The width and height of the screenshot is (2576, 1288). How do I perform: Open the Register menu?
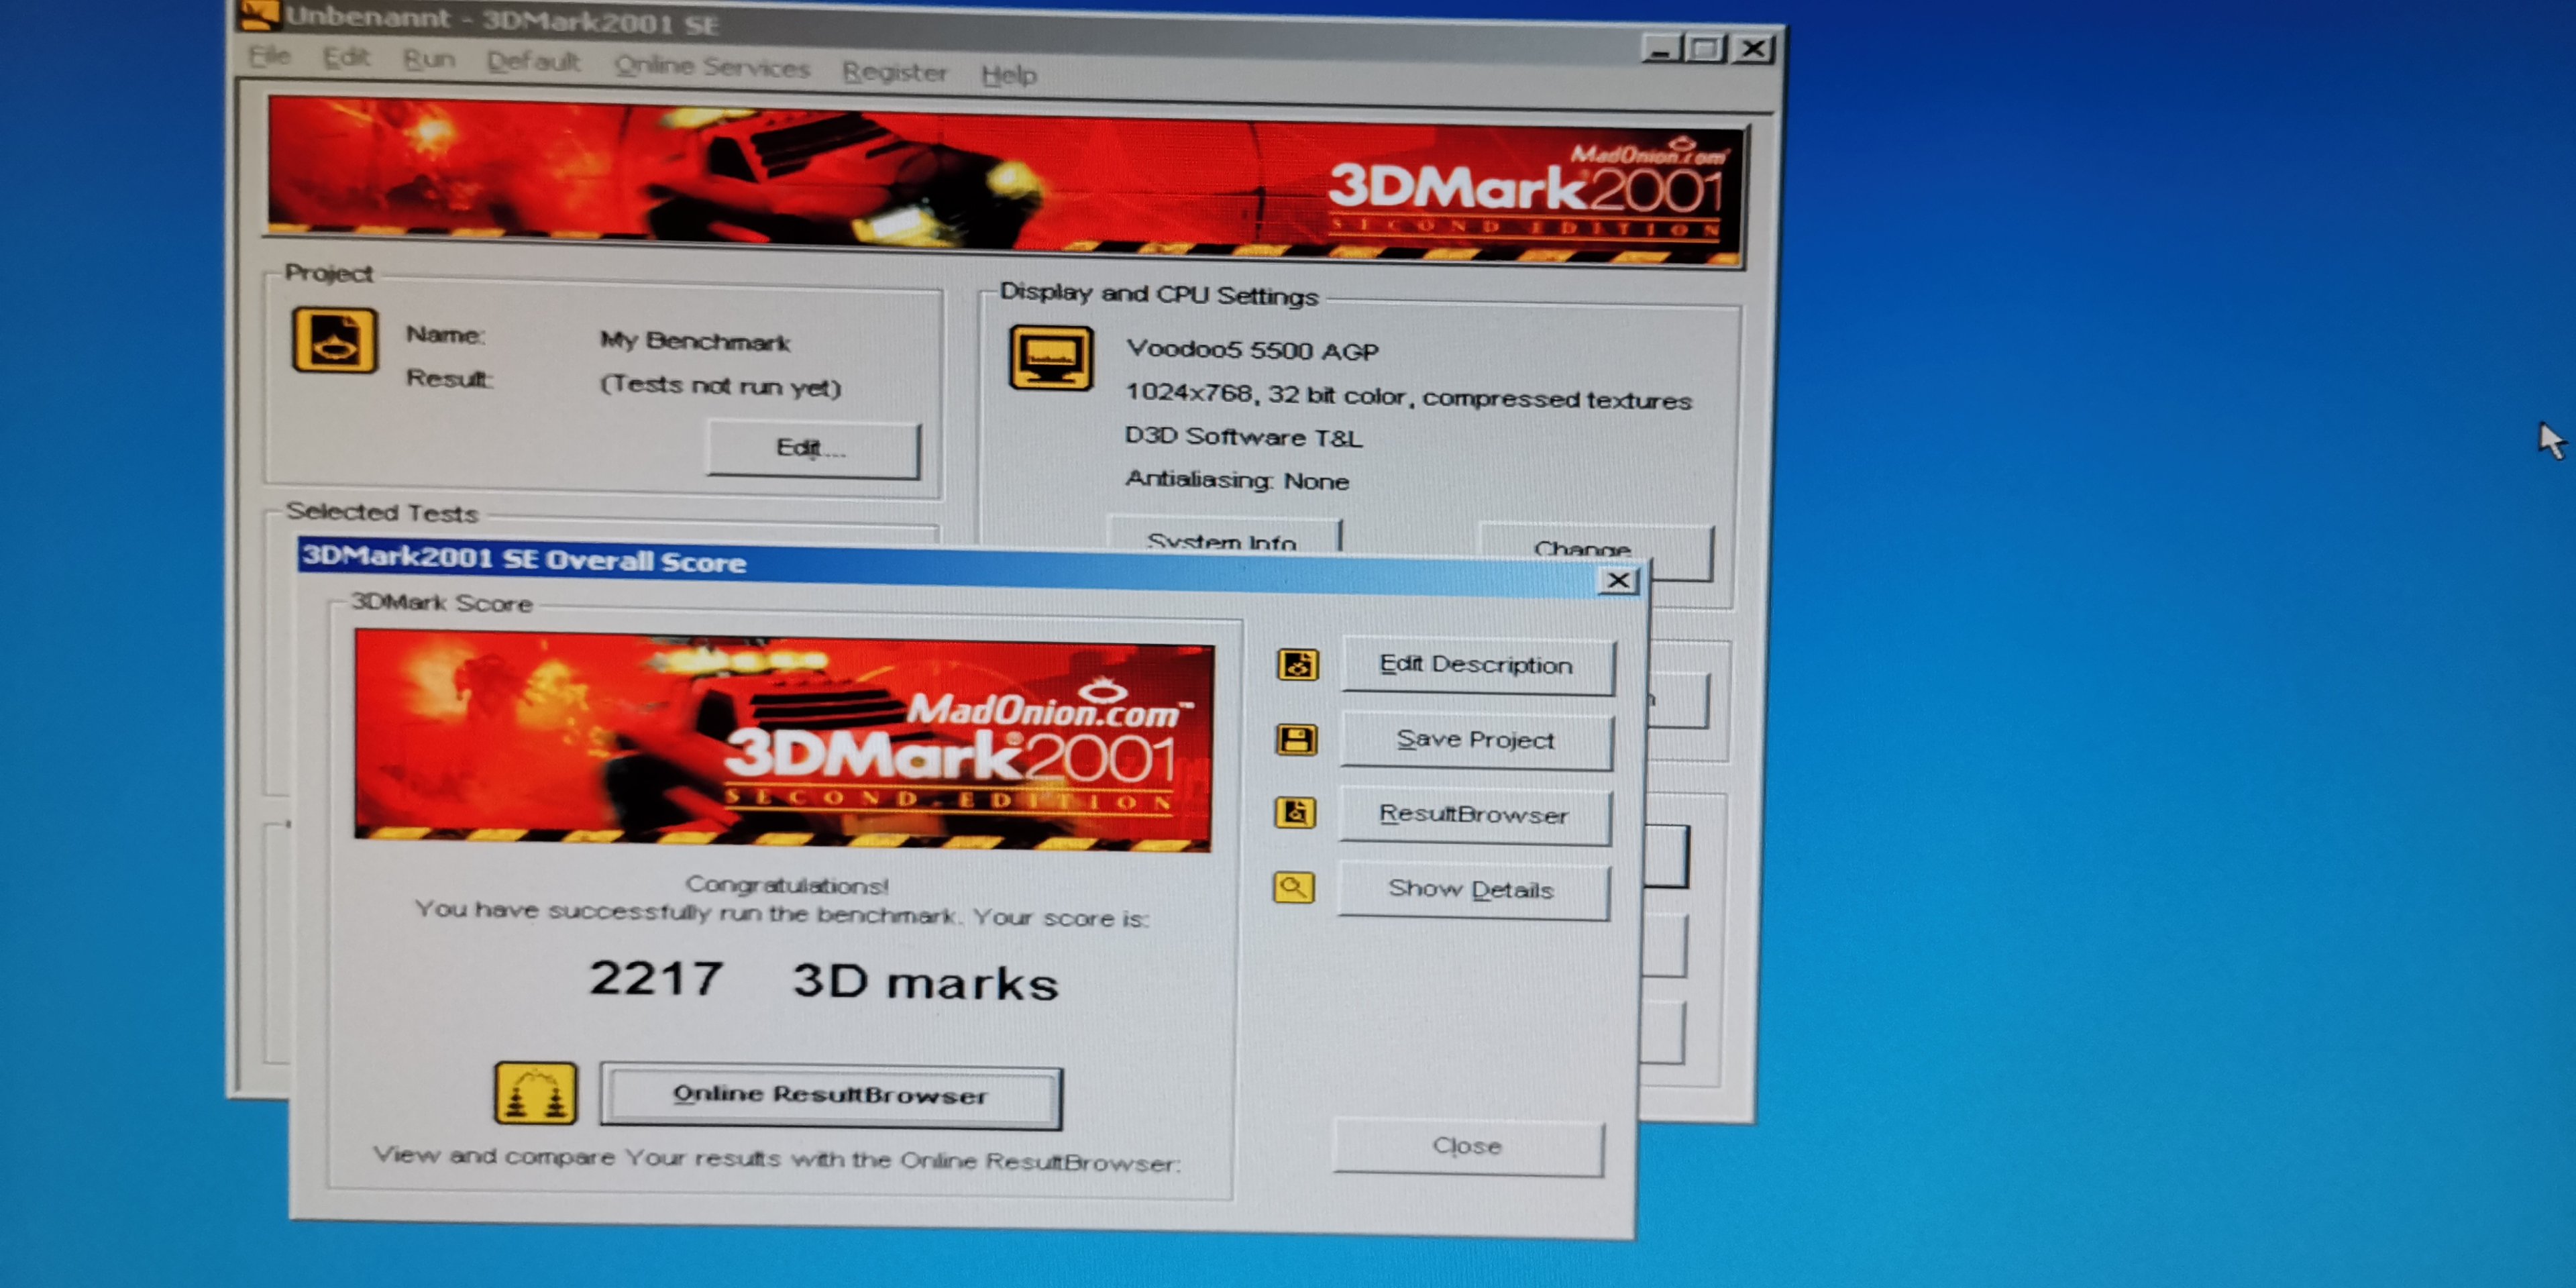[894, 72]
